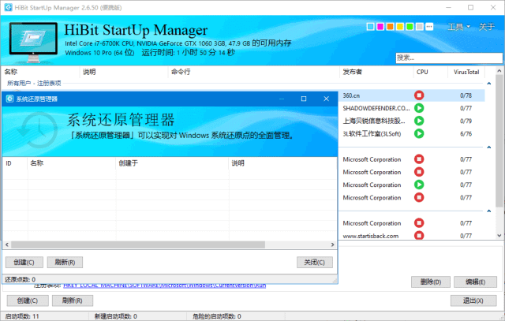This screenshot has width=505, height=321.
Task: Collapse the second startup group chevron
Action: [489, 147]
